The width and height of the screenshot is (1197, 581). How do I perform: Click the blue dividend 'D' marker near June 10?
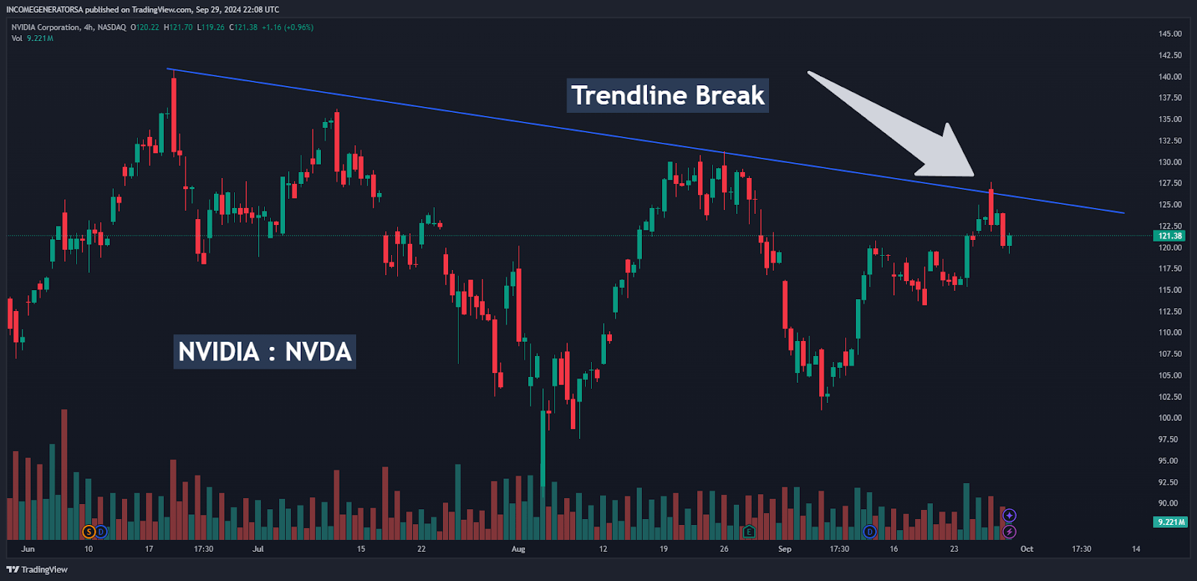[101, 532]
